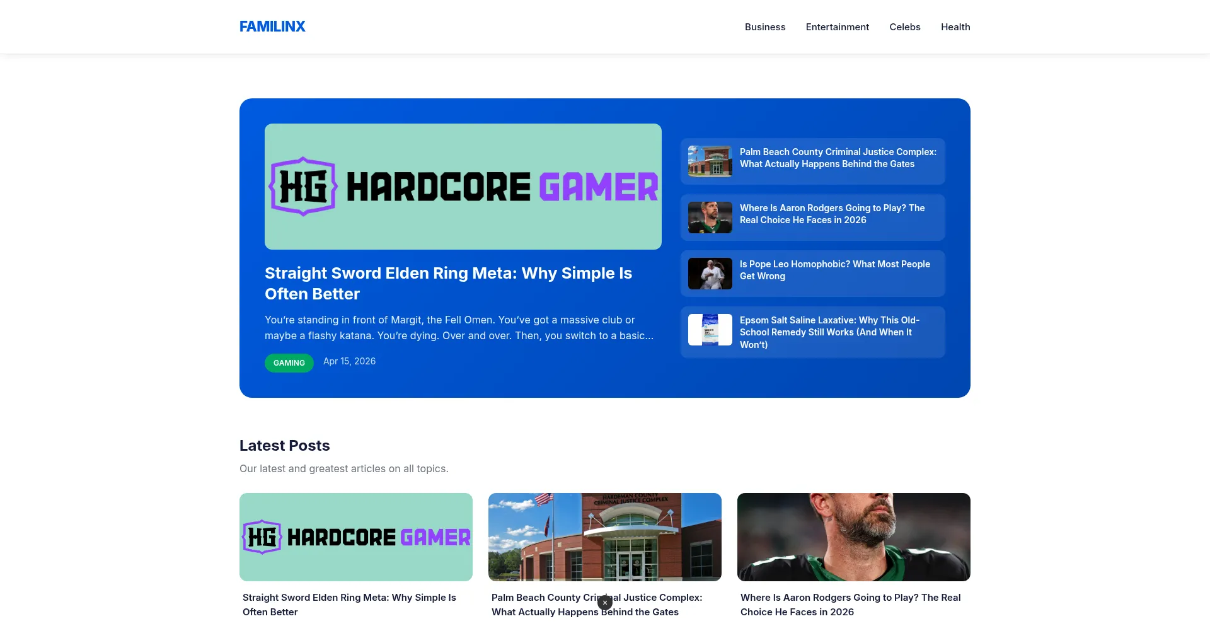This screenshot has width=1210, height=626.
Task: Open Latest Posts title Where Is Aaron Rodgers Going
Action: [851, 605]
